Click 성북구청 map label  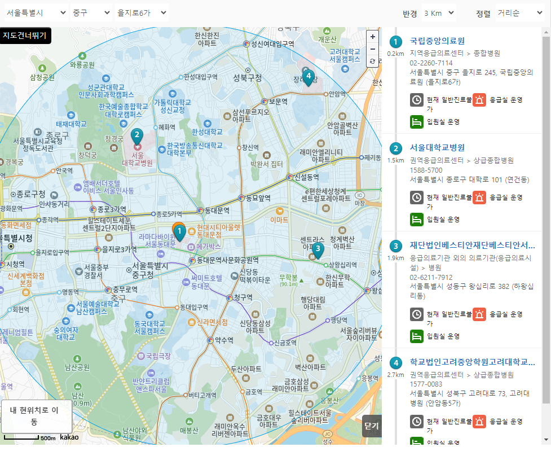point(248,78)
